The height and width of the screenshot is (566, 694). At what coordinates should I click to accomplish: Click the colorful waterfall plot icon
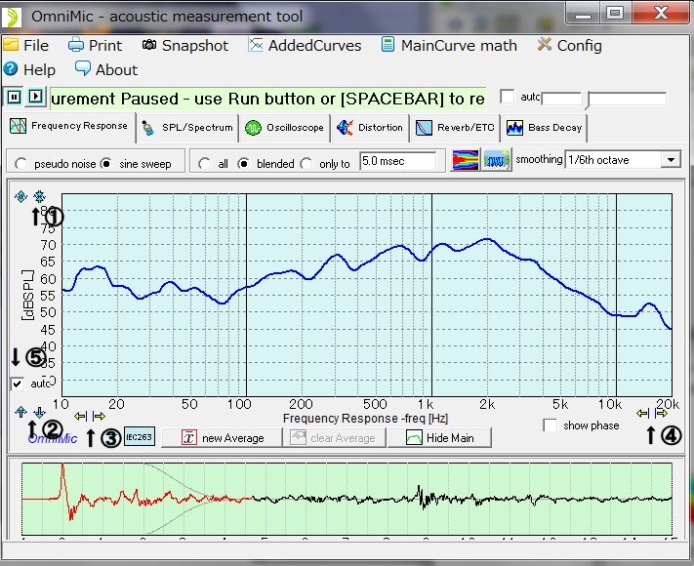(x=466, y=161)
